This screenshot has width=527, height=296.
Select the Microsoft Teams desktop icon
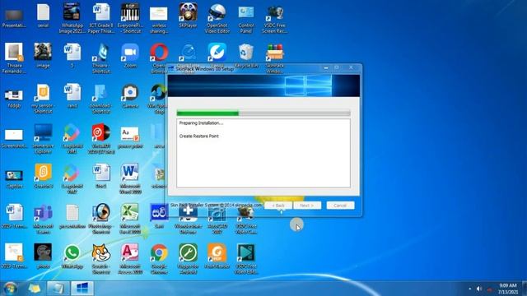(43, 220)
